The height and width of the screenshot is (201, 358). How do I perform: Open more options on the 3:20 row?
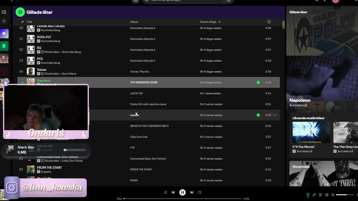click(x=275, y=115)
